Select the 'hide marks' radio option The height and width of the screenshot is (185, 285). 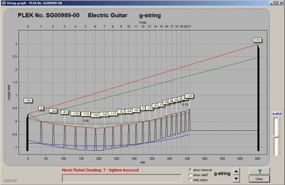[190, 180]
